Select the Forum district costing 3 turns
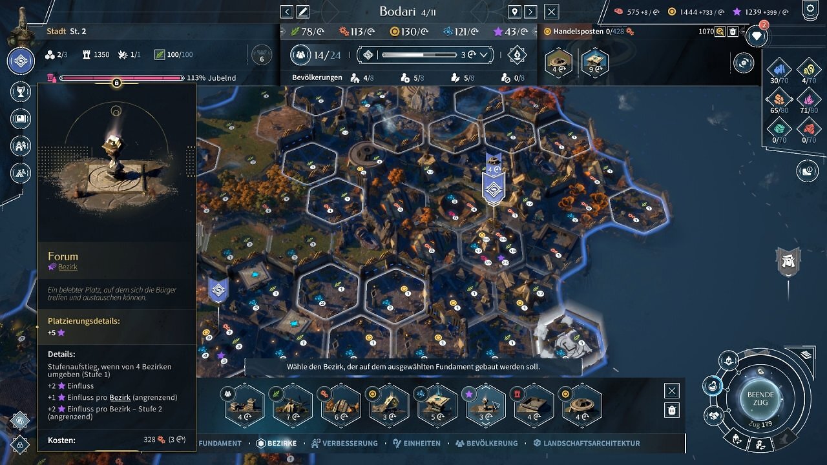The height and width of the screenshot is (465, 827). pos(485,406)
